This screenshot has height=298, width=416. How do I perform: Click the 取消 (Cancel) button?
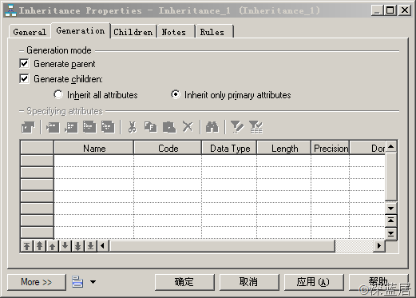coord(249,282)
